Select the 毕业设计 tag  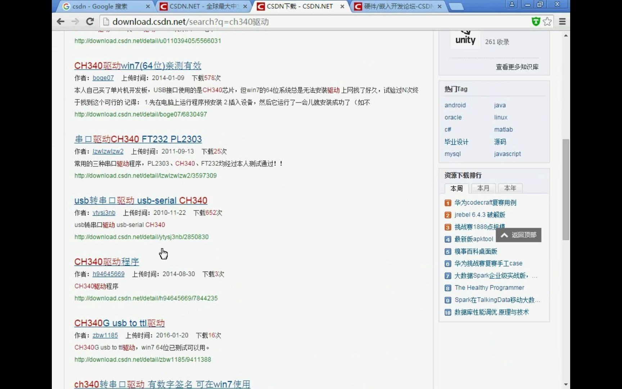[x=456, y=142]
